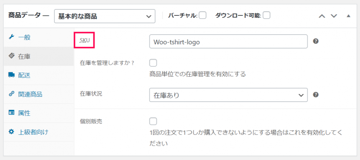The image size is (360, 160).
Task: Open the 在庫あり stock status dropdown
Action: [x=228, y=95]
